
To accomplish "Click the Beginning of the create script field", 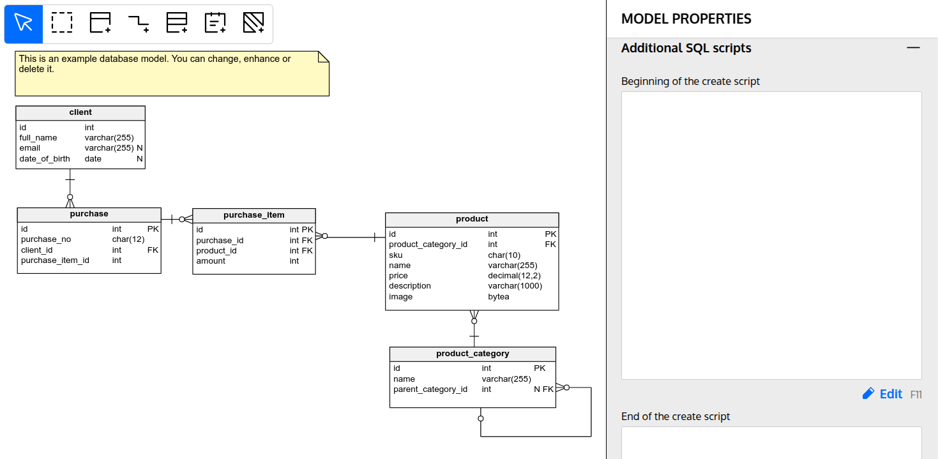I will [771, 236].
